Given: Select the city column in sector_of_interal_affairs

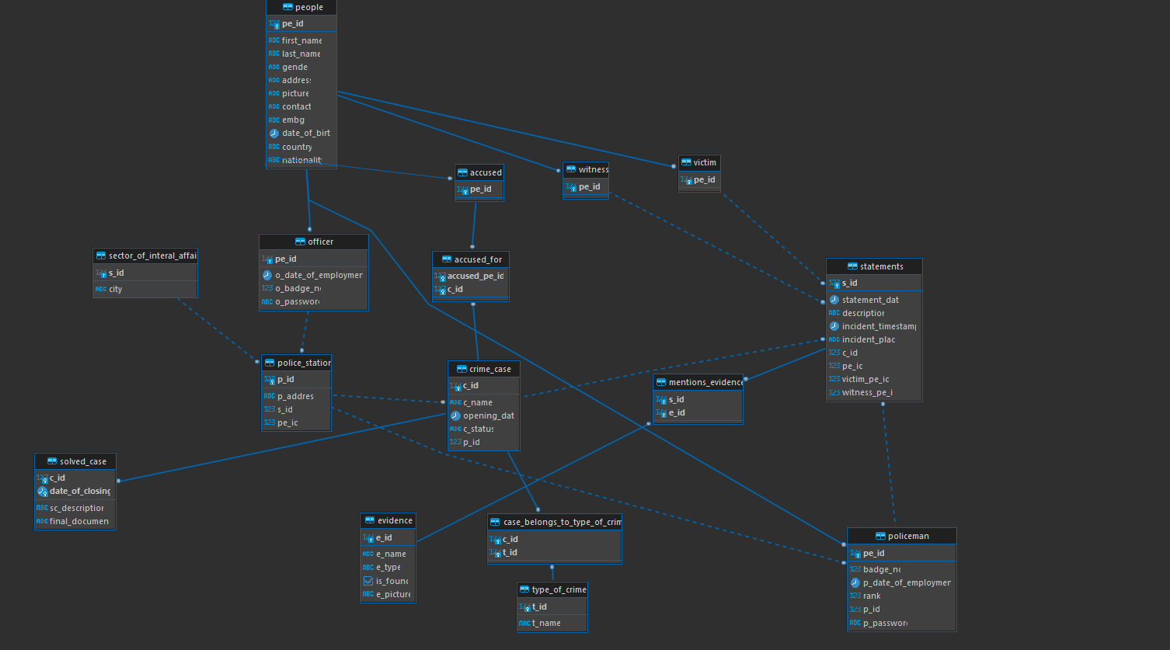Looking at the screenshot, I should point(115,289).
